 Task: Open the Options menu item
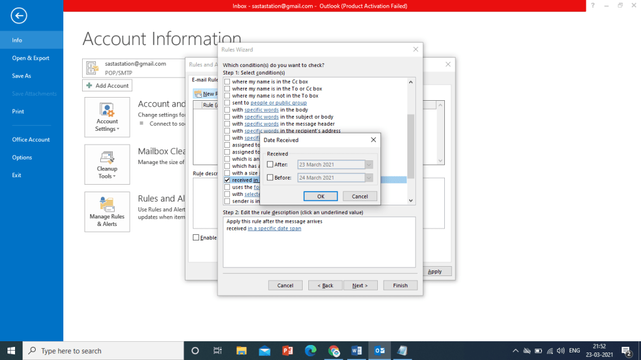22,157
